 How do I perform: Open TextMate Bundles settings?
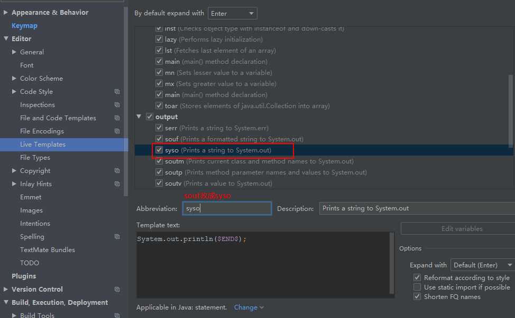47,250
